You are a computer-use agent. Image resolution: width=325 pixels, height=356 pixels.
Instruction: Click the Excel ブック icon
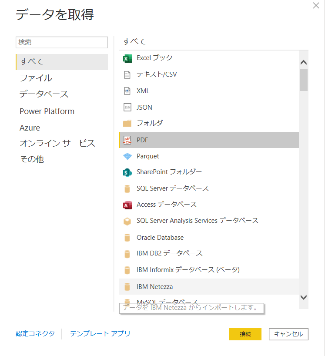point(127,59)
